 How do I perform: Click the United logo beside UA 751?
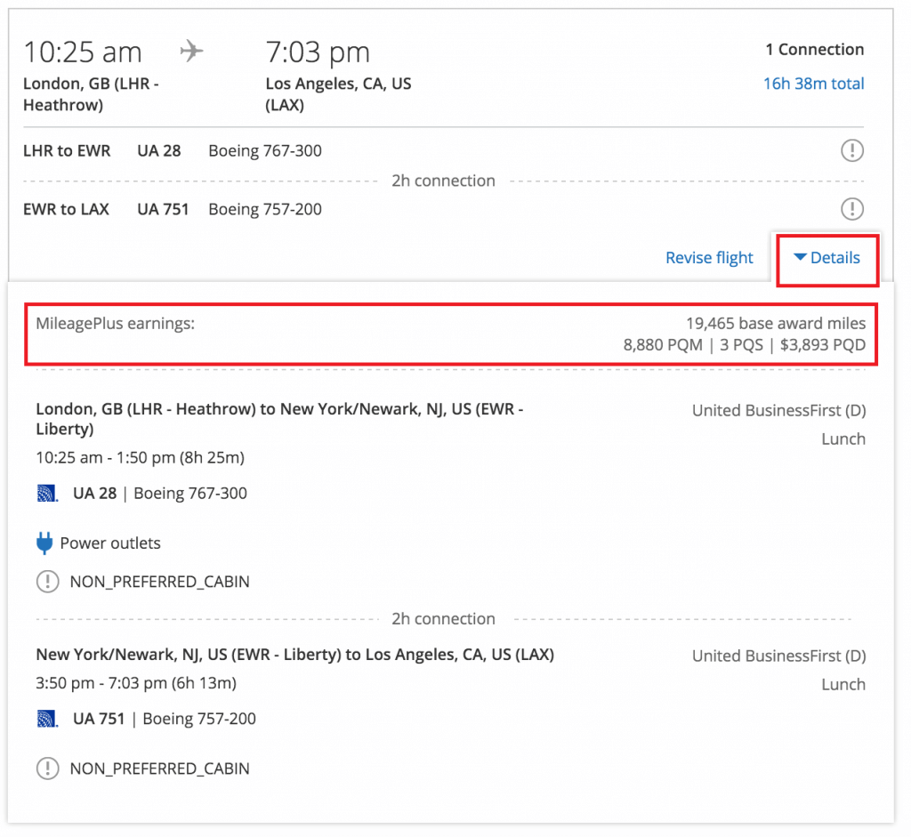click(x=47, y=719)
